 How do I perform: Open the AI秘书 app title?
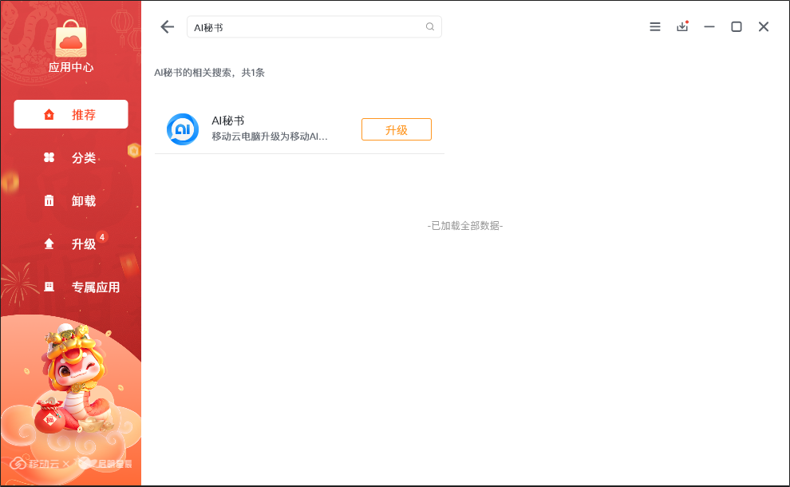coord(227,121)
